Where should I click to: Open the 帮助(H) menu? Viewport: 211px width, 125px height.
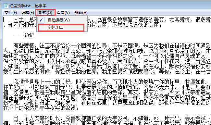(81, 13)
